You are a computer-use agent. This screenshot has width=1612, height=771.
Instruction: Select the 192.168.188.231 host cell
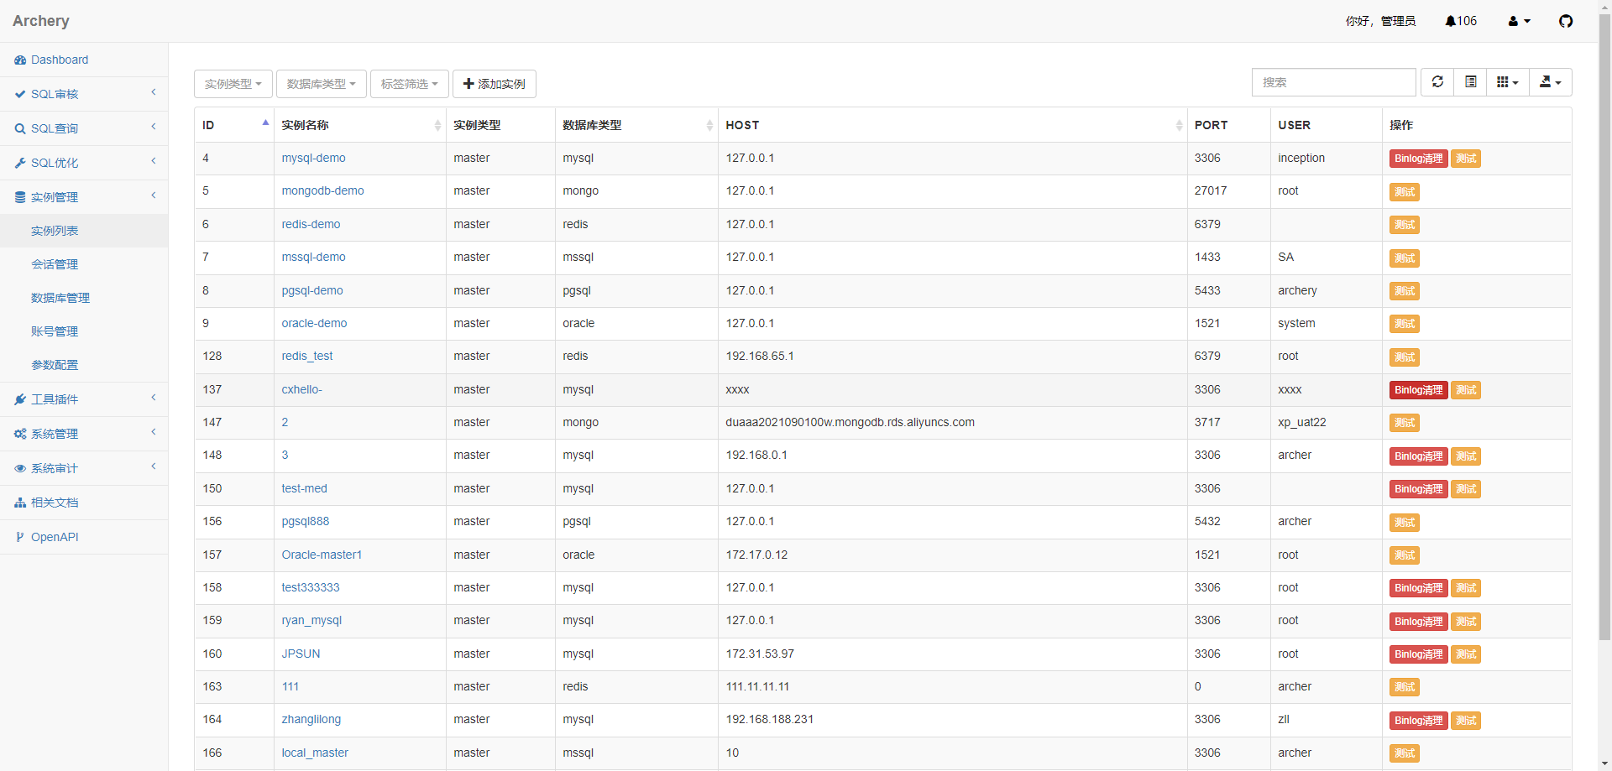[x=953, y=719]
